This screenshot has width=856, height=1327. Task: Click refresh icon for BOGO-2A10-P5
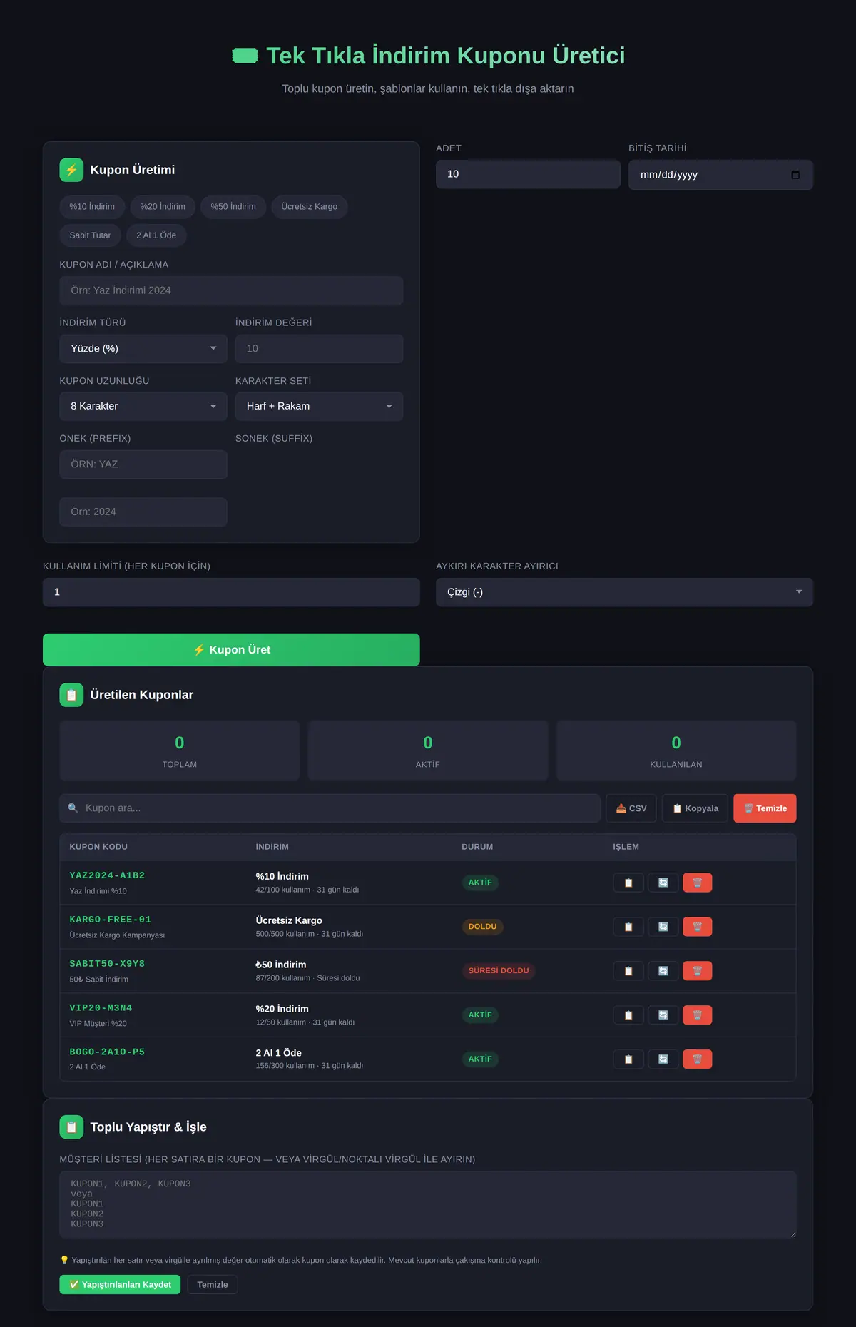663,1059
